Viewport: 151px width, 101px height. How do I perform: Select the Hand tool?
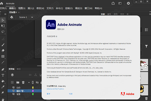pos(3,99)
